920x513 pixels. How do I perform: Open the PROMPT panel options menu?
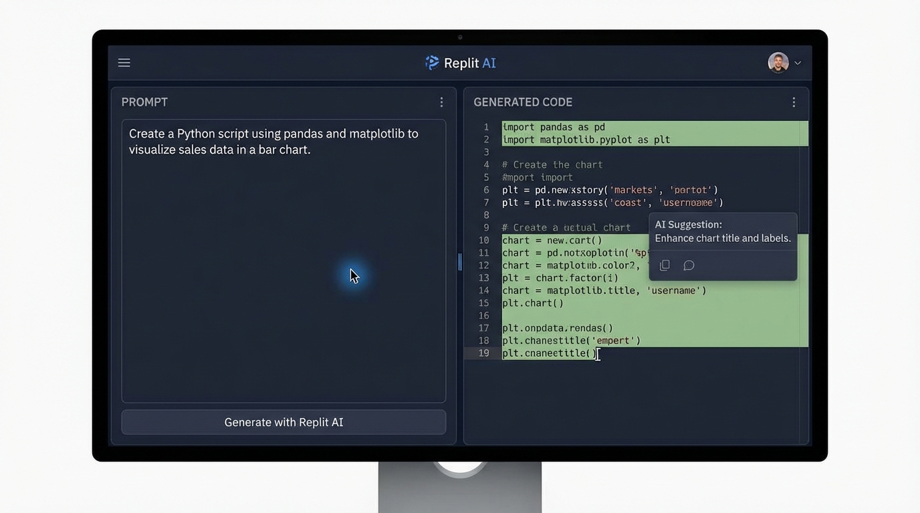tap(441, 102)
